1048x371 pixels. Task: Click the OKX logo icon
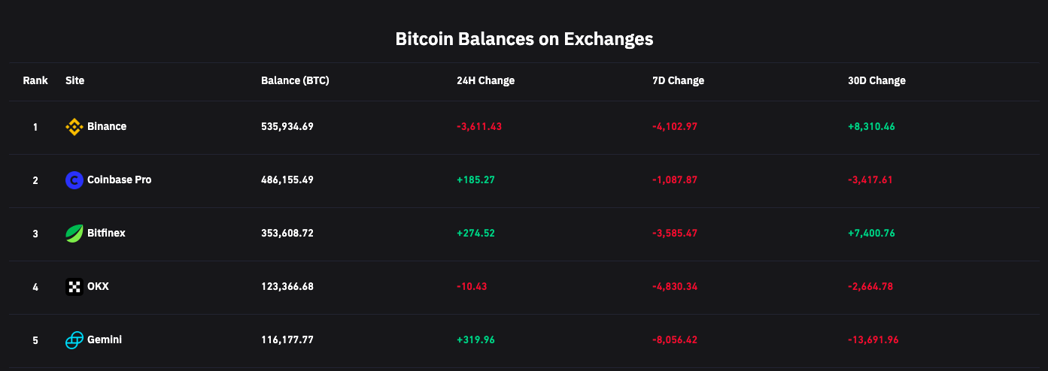[74, 287]
